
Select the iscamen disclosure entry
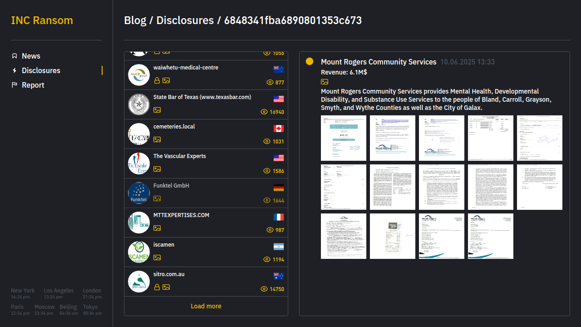[206, 252]
